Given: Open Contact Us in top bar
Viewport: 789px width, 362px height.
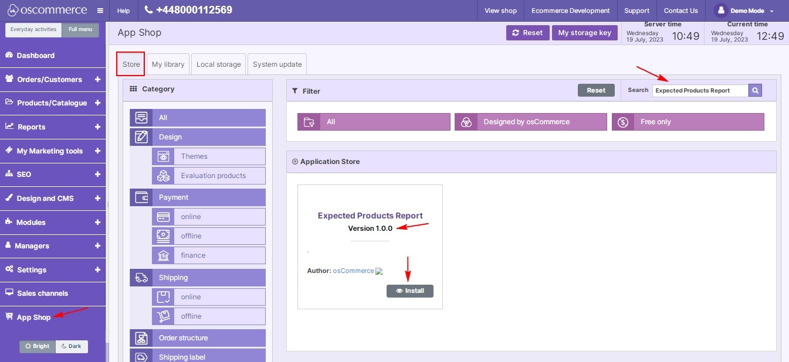Looking at the screenshot, I should (681, 11).
